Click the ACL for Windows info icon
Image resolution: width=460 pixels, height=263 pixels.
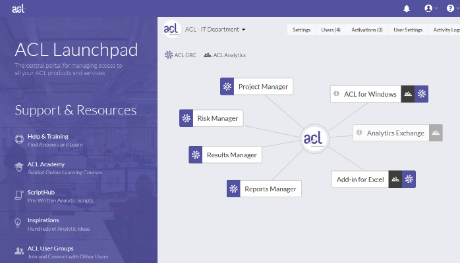coord(337,93)
